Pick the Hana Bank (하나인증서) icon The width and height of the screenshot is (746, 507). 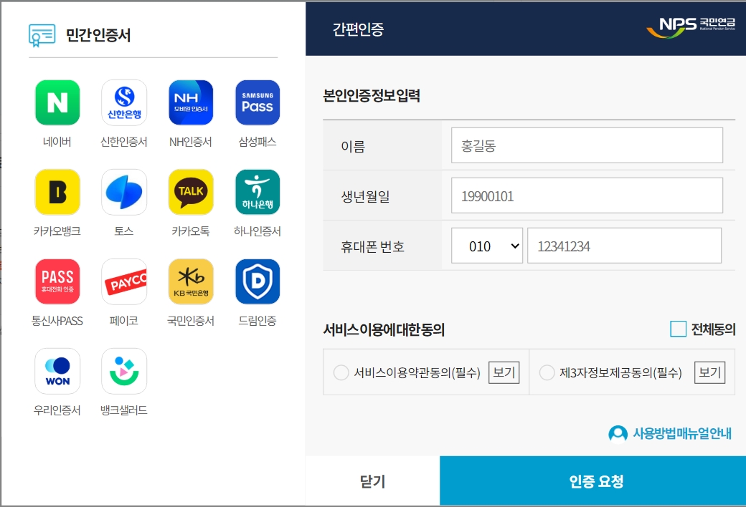[x=258, y=192]
